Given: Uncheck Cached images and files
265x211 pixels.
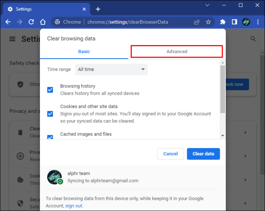Looking at the screenshot, I should pos(50,137).
